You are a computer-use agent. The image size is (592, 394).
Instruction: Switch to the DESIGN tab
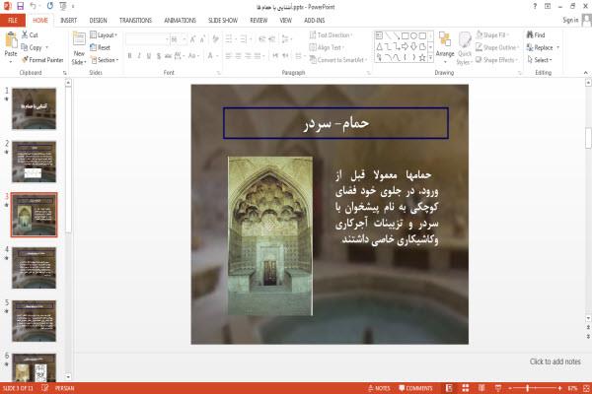pos(98,21)
